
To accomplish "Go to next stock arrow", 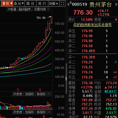I will (117, 5).
